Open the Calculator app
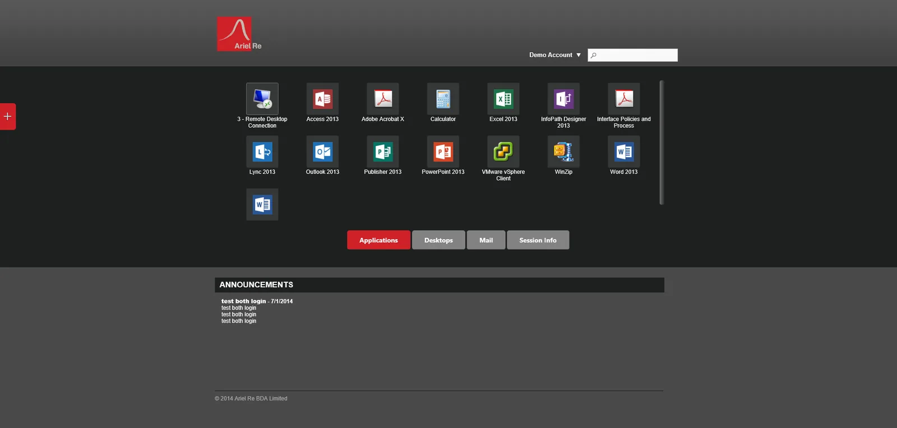Image resolution: width=897 pixels, height=428 pixels. tap(443, 99)
